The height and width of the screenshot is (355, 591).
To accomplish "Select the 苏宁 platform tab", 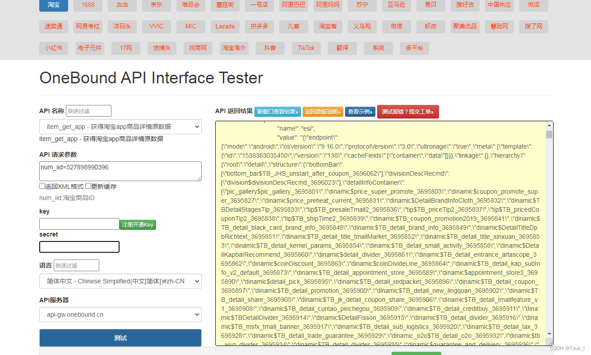I will 362,5.
